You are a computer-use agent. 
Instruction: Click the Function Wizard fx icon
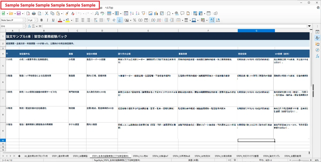point(30,26)
